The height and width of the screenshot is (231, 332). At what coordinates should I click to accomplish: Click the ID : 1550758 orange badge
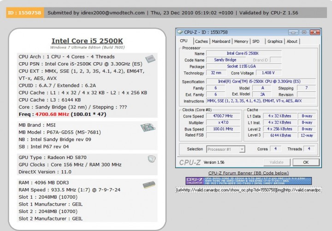click(x=25, y=13)
